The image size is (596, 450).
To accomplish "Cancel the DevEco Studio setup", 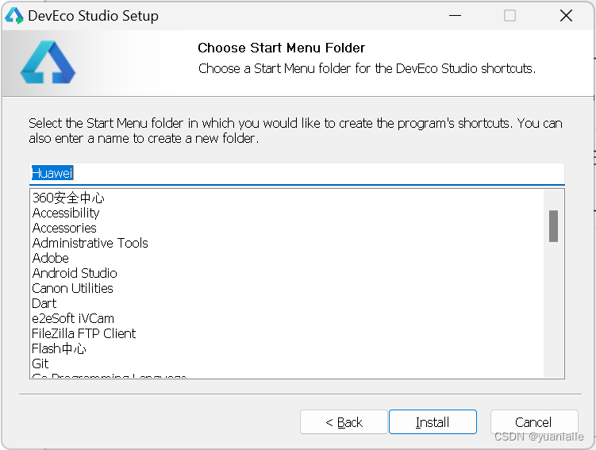I will 533,422.
